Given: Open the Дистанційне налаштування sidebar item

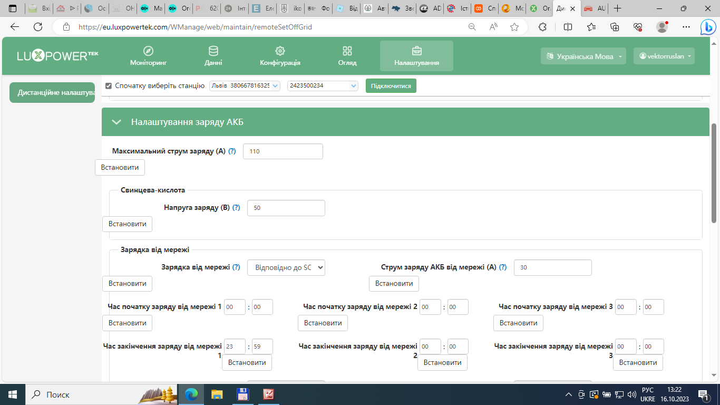Looking at the screenshot, I should tap(52, 93).
